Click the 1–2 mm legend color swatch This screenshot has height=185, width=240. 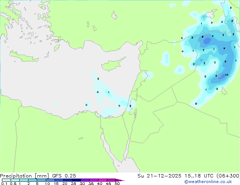(x=24, y=180)
